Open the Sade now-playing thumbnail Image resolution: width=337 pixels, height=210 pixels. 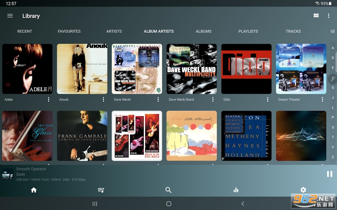coord(8,174)
